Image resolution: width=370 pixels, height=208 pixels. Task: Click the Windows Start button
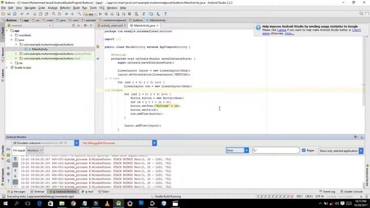pos(5,203)
